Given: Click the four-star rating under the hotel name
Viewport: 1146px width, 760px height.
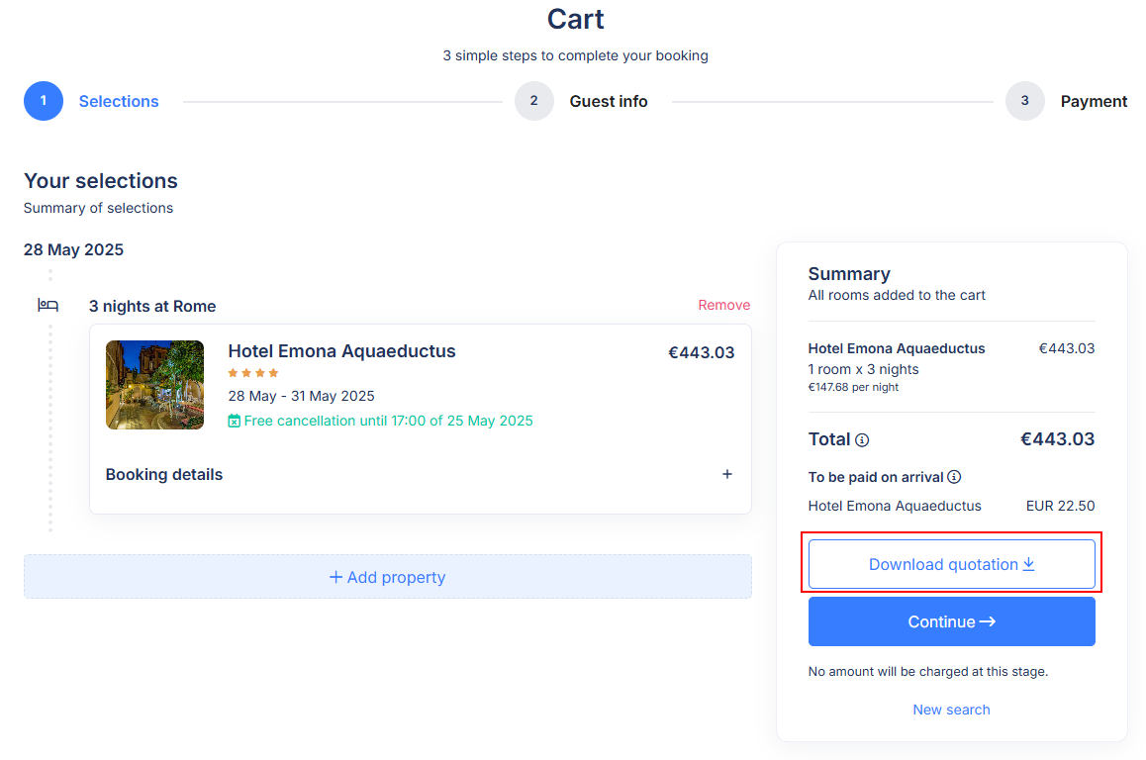Looking at the screenshot, I should coord(253,373).
